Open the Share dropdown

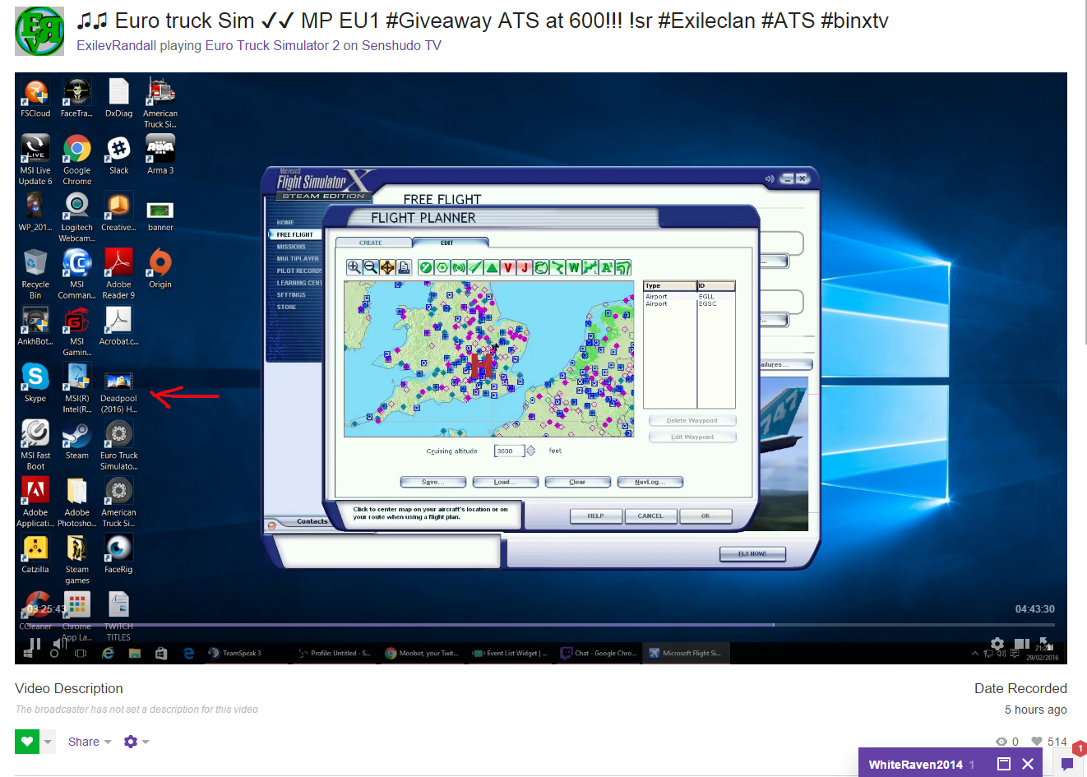click(90, 742)
